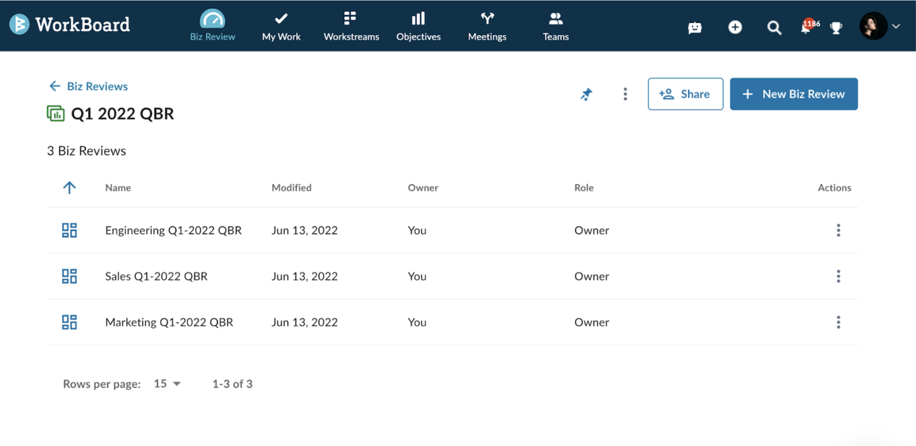
Task: Click the plus quick-add icon
Action: (735, 27)
